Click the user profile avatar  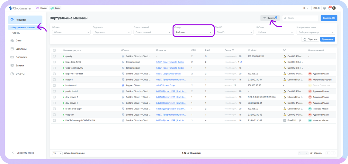click(x=334, y=8)
